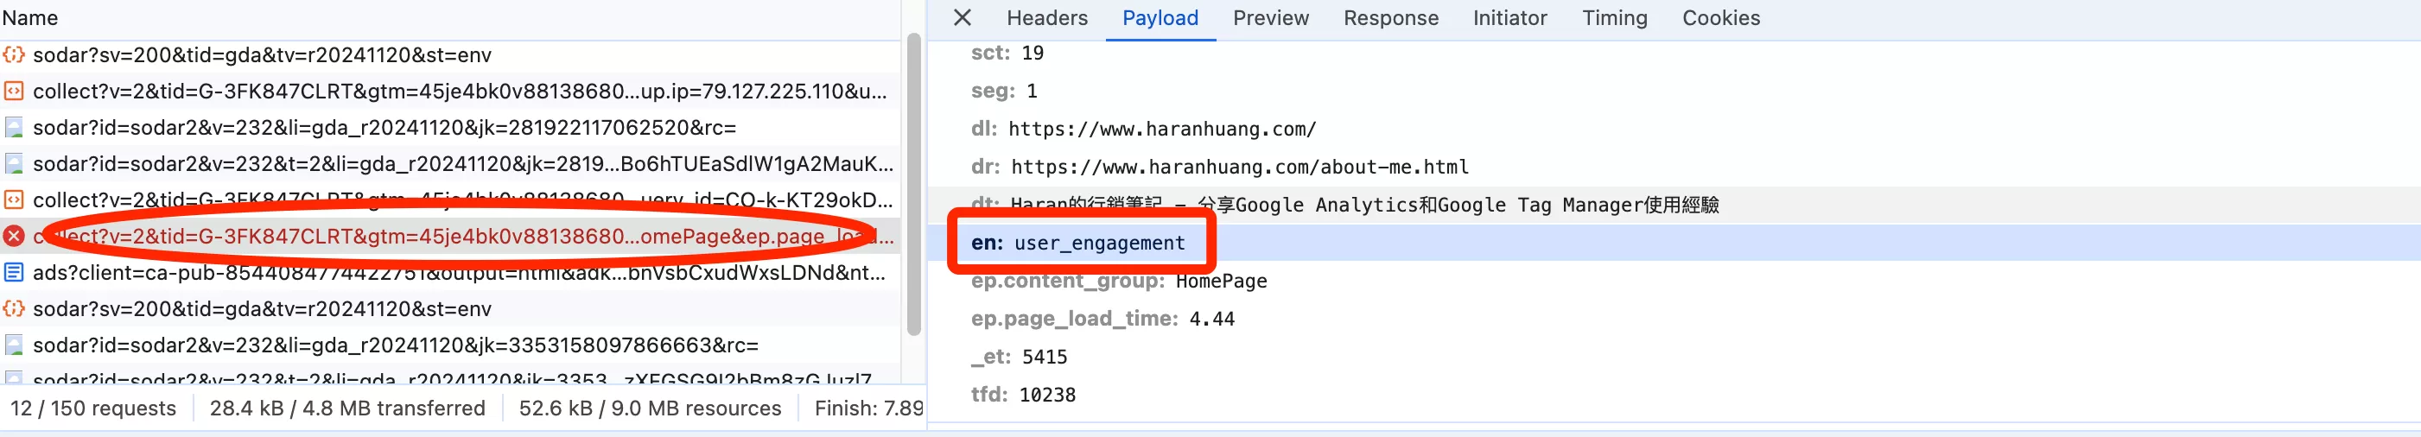Click 52.6 kB / 9.0 MB resources status
Image resolution: width=2421 pixels, height=437 pixels.
click(x=650, y=408)
